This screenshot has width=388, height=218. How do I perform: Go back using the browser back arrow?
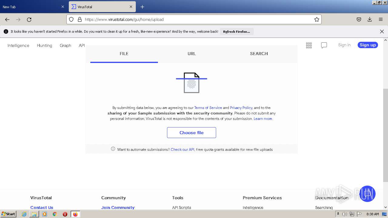tap(7, 19)
